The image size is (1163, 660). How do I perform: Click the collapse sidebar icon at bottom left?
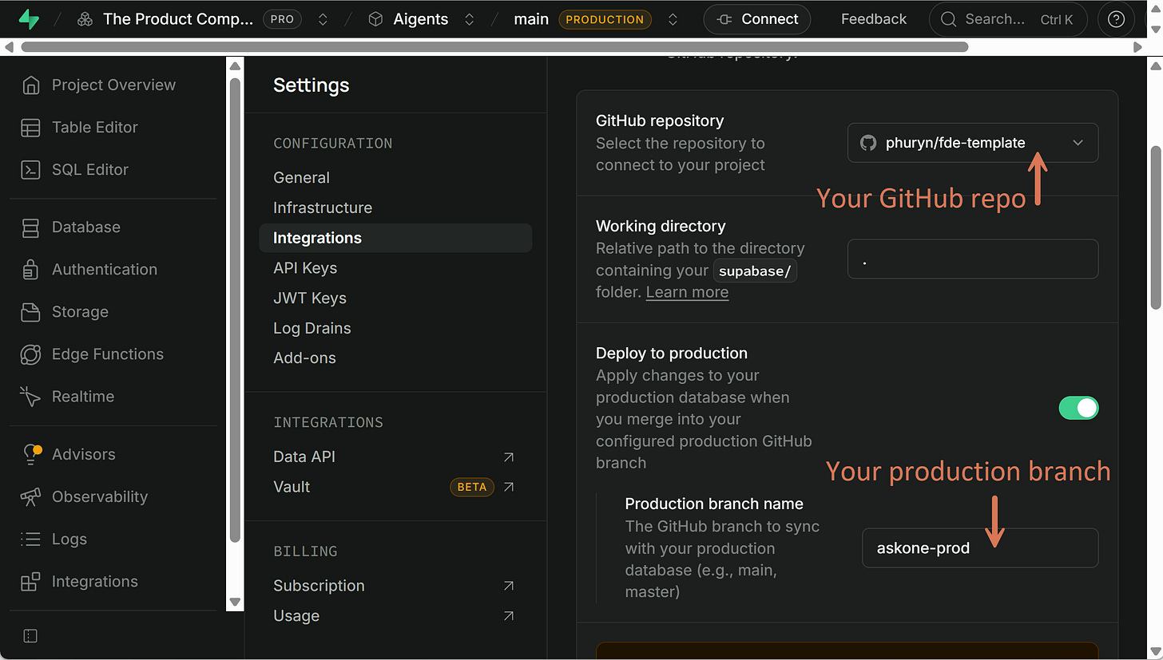pos(30,636)
